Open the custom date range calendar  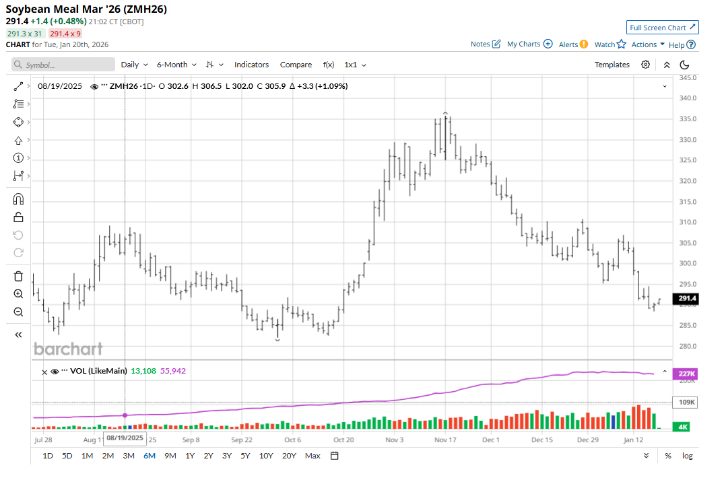pyautogui.click(x=335, y=456)
